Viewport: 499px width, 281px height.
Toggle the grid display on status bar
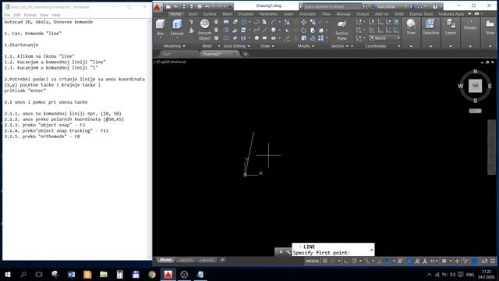tap(325, 261)
